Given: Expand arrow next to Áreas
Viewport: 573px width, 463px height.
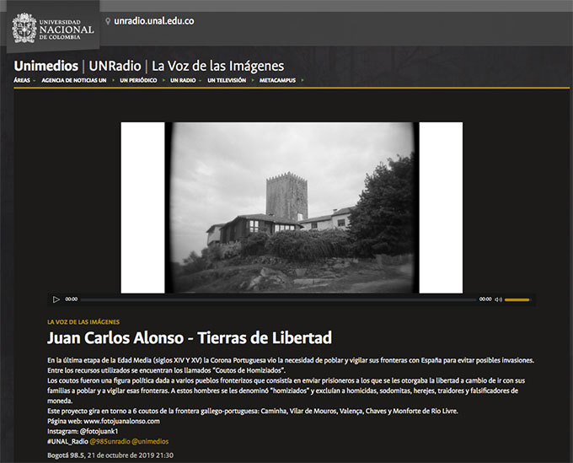Looking at the screenshot, I should click(x=35, y=80).
